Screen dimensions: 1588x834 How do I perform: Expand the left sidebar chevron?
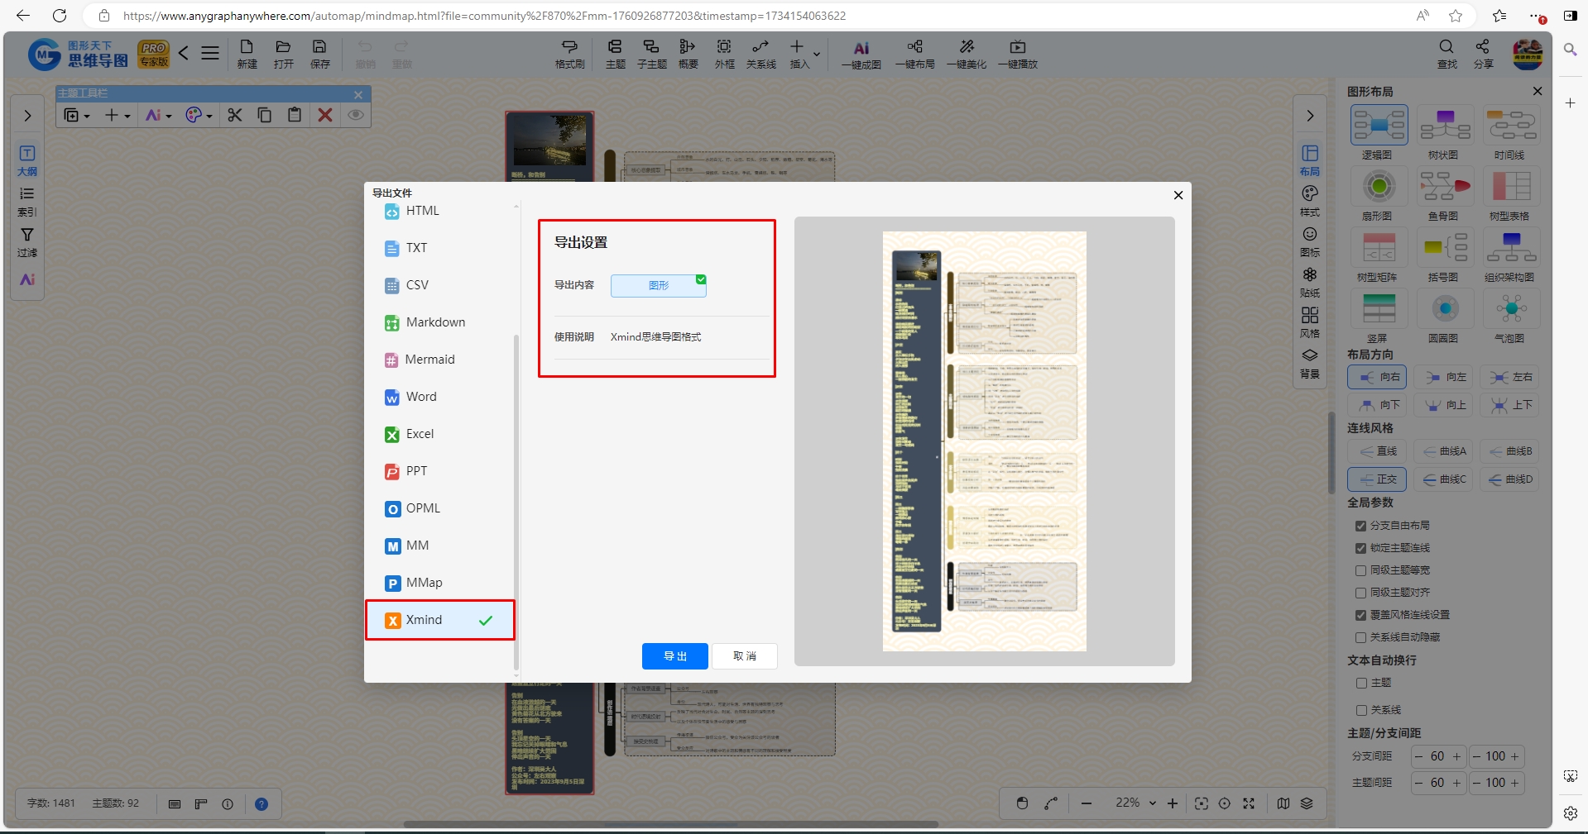[27, 116]
